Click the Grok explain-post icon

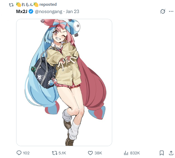tap(163, 11)
